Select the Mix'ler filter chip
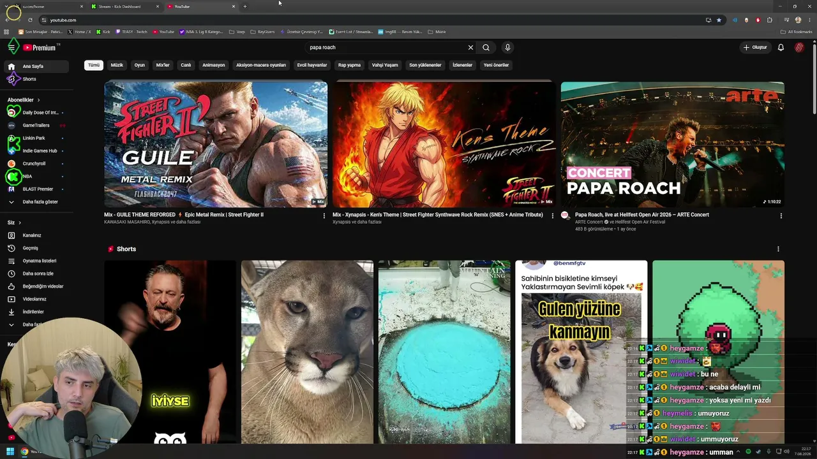This screenshot has height=459, width=817. click(163, 65)
